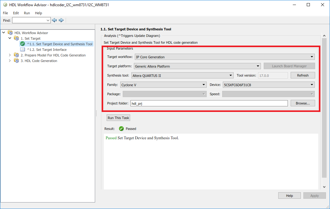Click Browse... for project folder
This screenshot has height=209, width=330.
coord(303,103)
